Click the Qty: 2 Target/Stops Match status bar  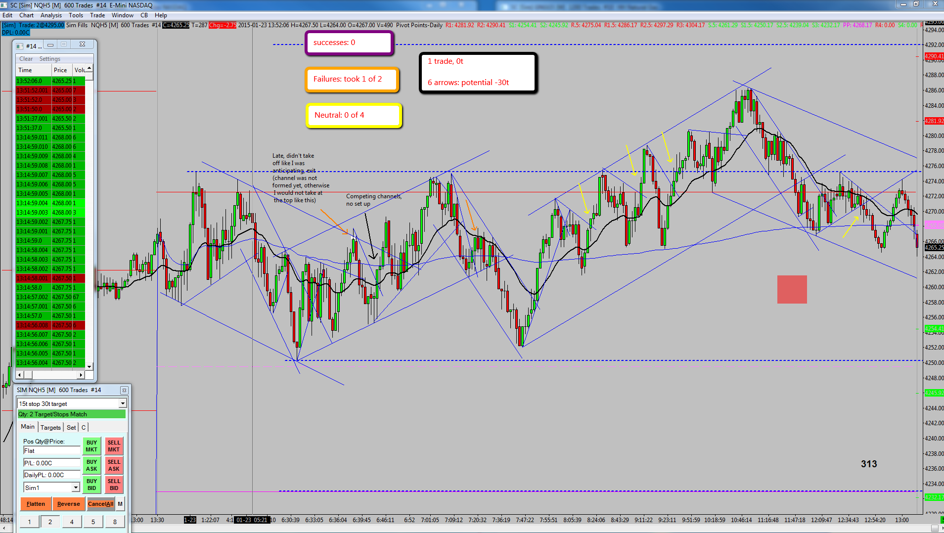pyautogui.click(x=72, y=414)
